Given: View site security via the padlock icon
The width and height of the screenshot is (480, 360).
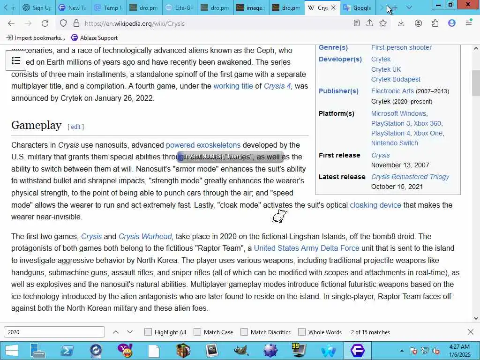Looking at the screenshot, I should click(x=76, y=23).
